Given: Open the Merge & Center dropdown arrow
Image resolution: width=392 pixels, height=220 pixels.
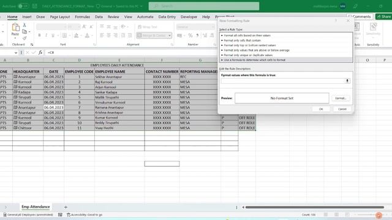Looking at the screenshot, I should click(x=170, y=35).
